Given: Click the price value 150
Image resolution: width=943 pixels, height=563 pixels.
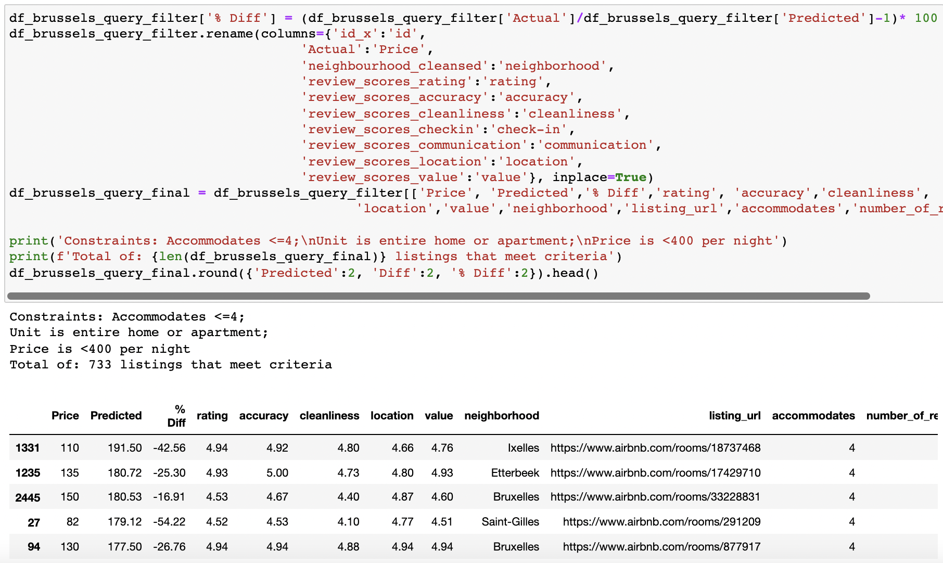Looking at the screenshot, I should pos(70,497).
